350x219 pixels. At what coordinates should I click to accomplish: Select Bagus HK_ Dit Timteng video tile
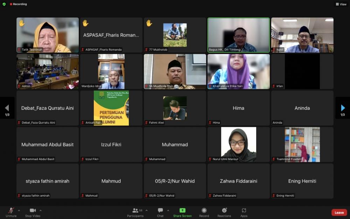point(239,35)
